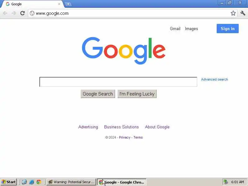
Task: Reload the page with the refresh icon
Action: (x=22, y=13)
